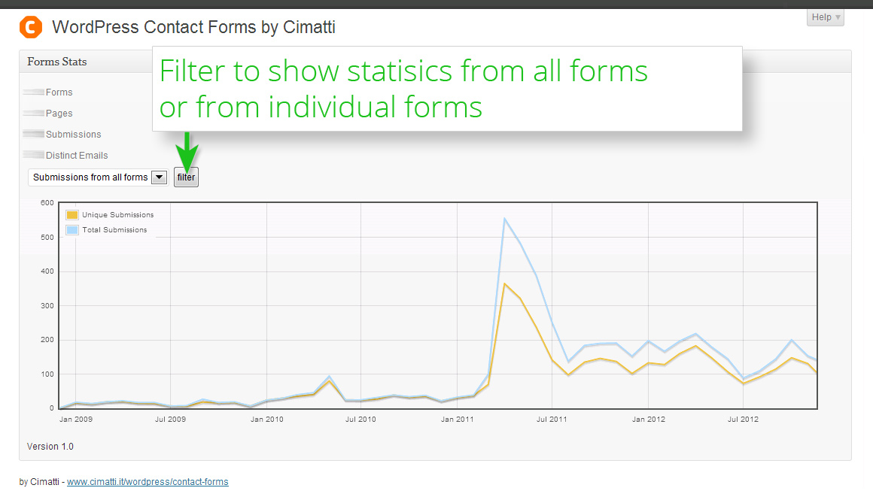This screenshot has height=491, width=873.
Task: Click the orange Cimatti logo icon
Action: point(31,26)
